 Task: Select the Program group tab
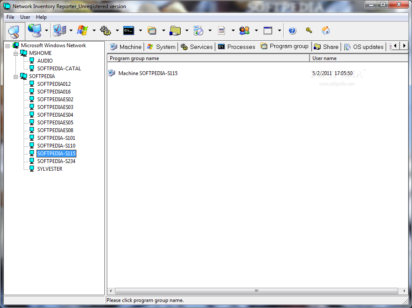[x=285, y=46]
